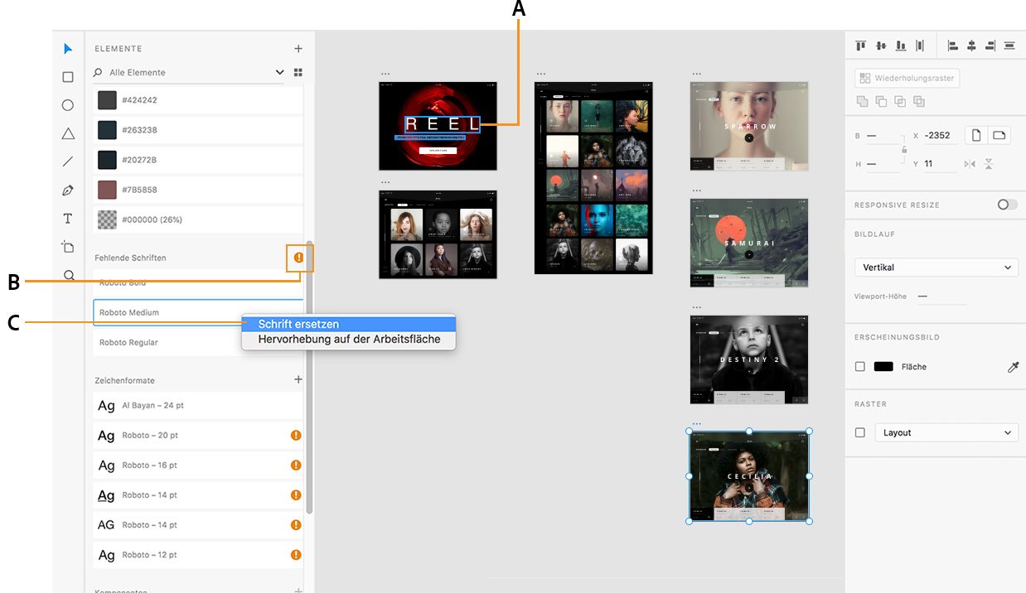Distribute vertically icon
The height and width of the screenshot is (593, 1026).
[920, 46]
